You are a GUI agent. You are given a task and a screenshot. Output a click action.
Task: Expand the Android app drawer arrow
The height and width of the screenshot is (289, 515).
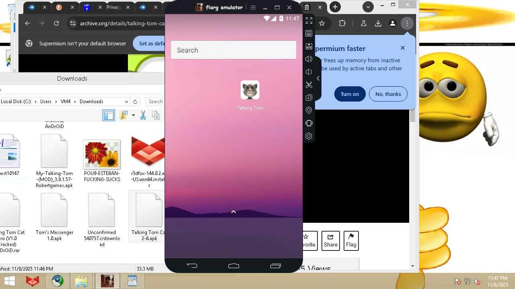point(233,212)
